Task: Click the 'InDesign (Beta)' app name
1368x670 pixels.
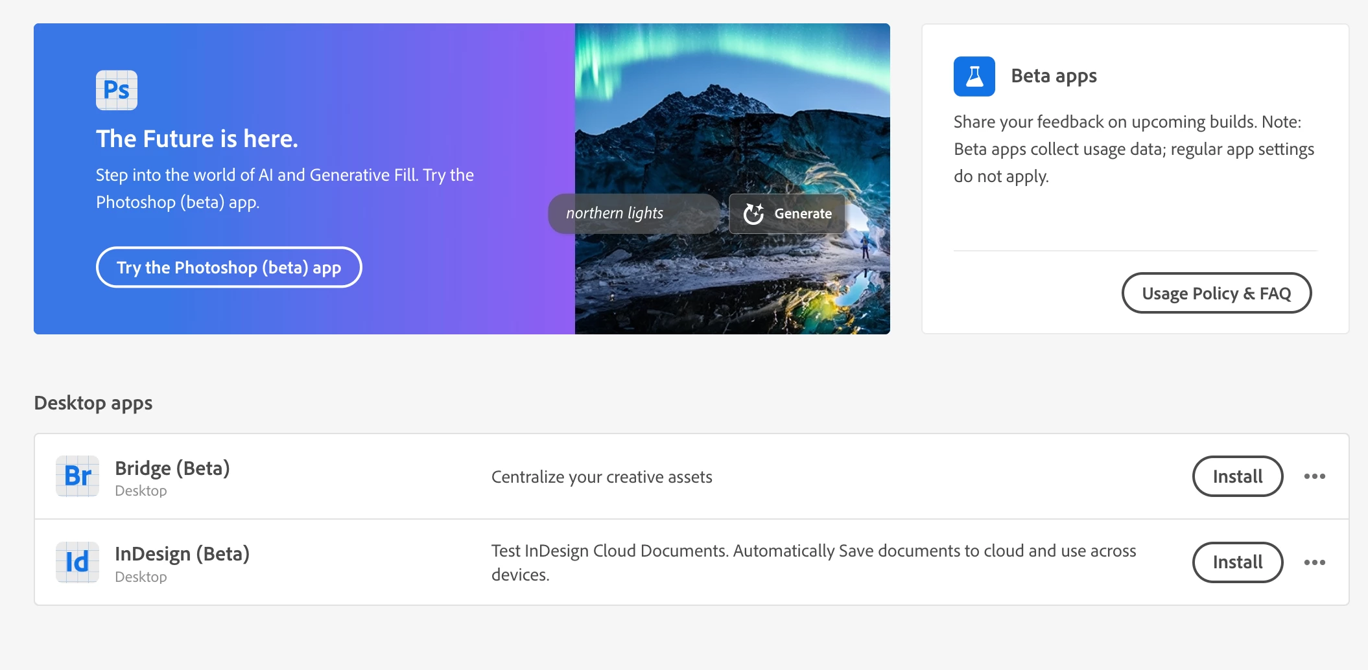Action: [182, 554]
